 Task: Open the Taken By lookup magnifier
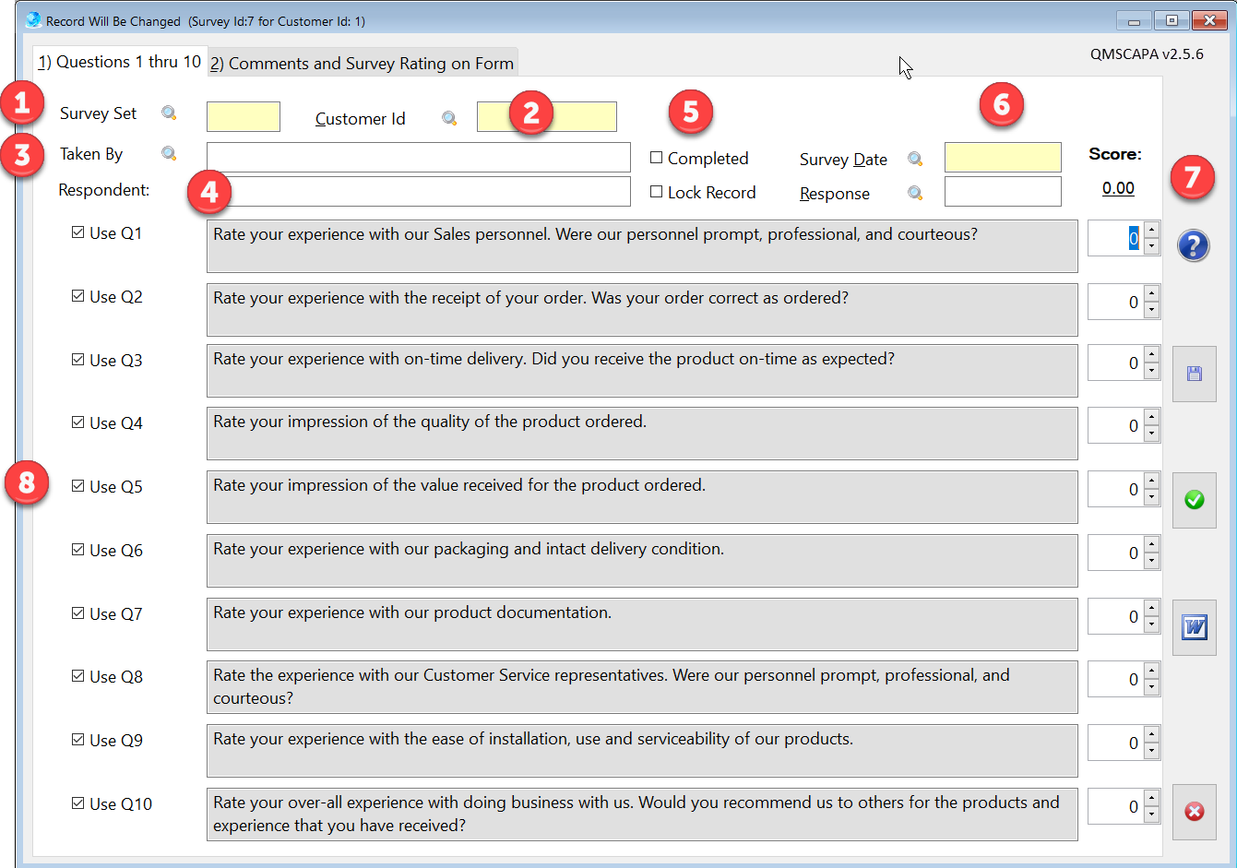169,154
